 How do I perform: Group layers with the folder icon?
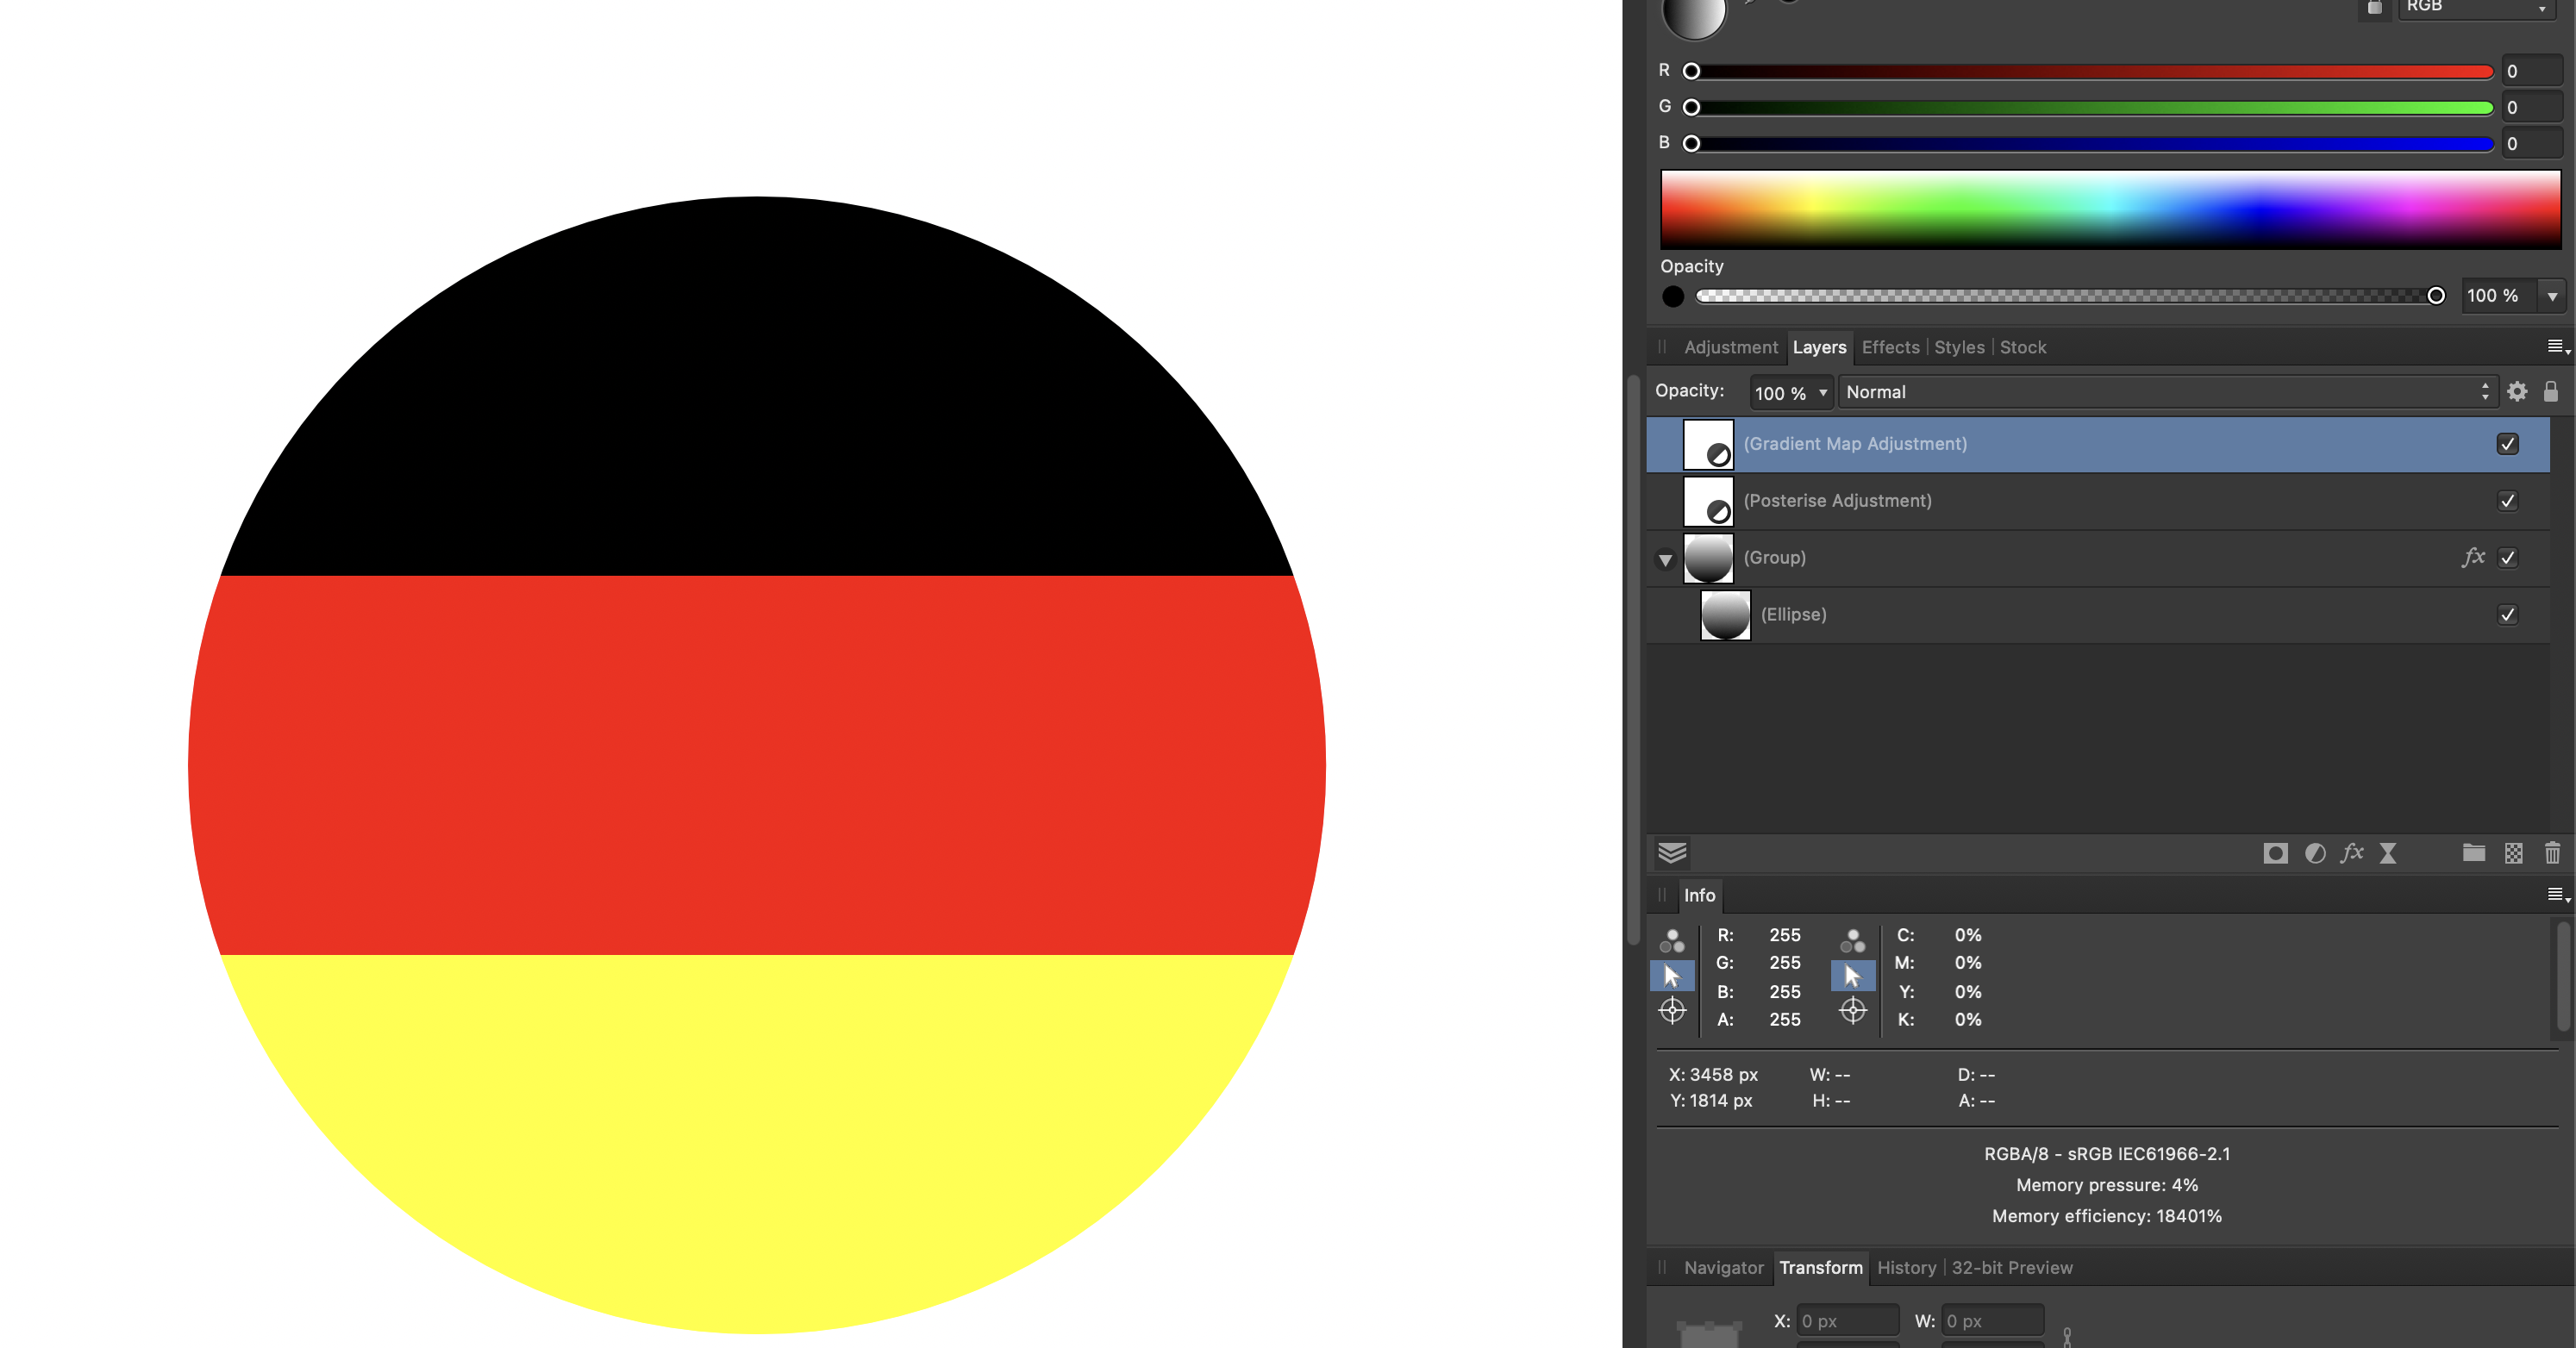pyautogui.click(x=2474, y=853)
